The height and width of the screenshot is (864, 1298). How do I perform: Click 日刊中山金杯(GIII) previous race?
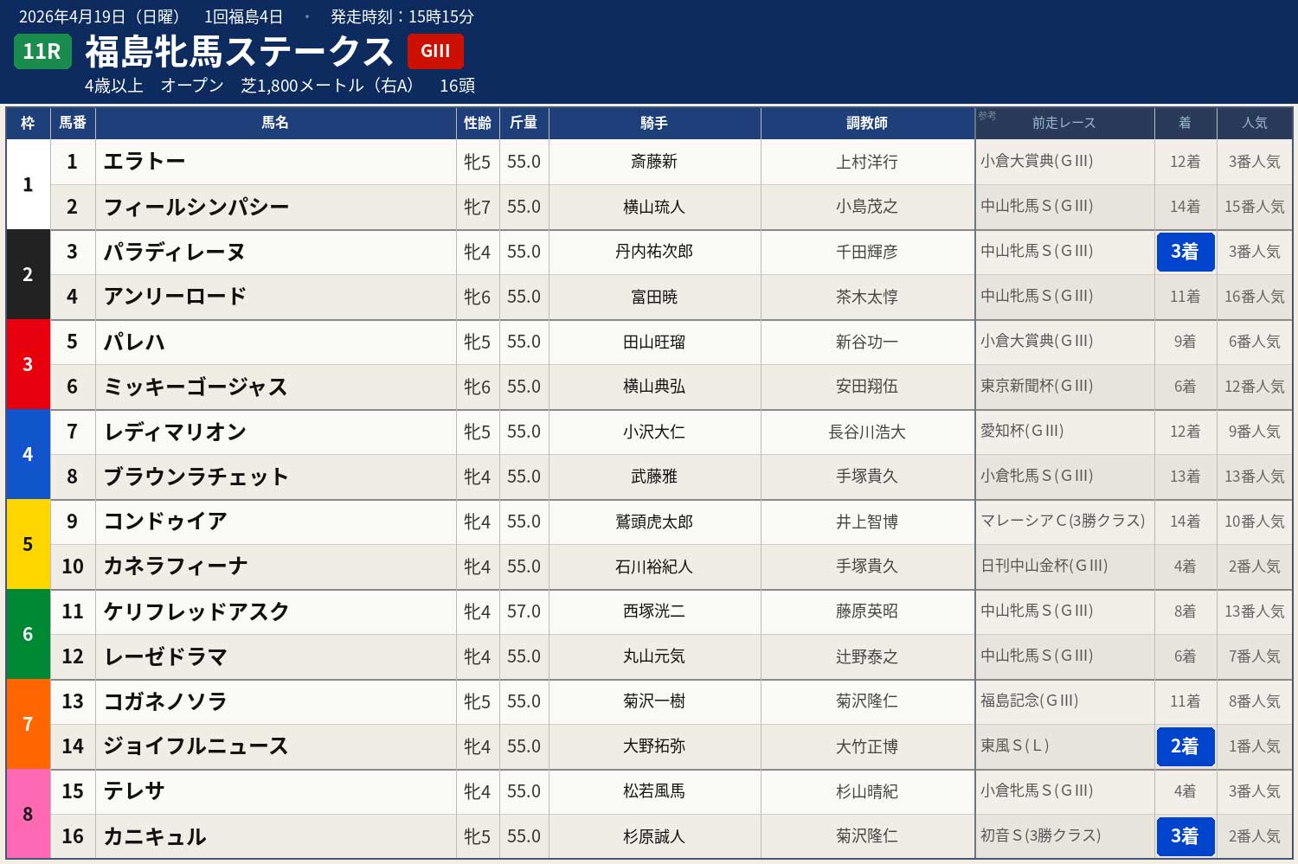coord(1044,566)
